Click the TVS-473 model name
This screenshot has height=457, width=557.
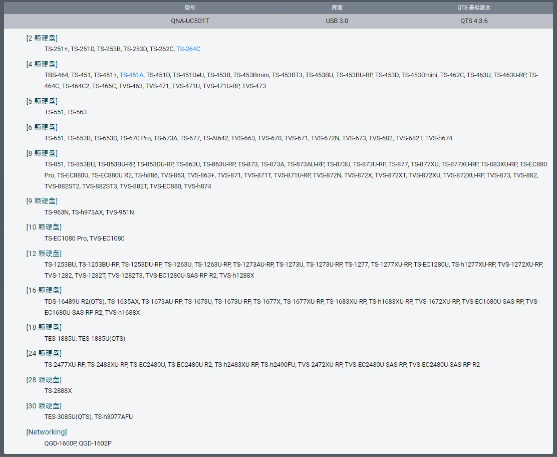pos(254,86)
